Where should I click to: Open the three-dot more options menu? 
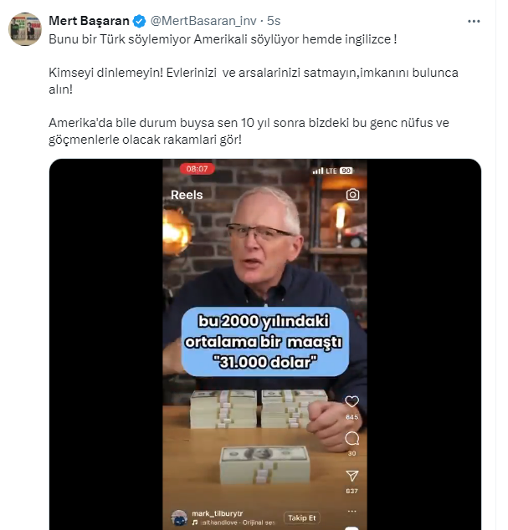(474, 21)
